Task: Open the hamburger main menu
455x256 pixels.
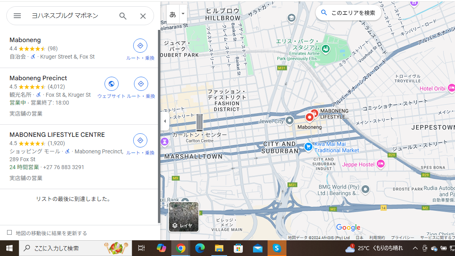Action: 17,16
